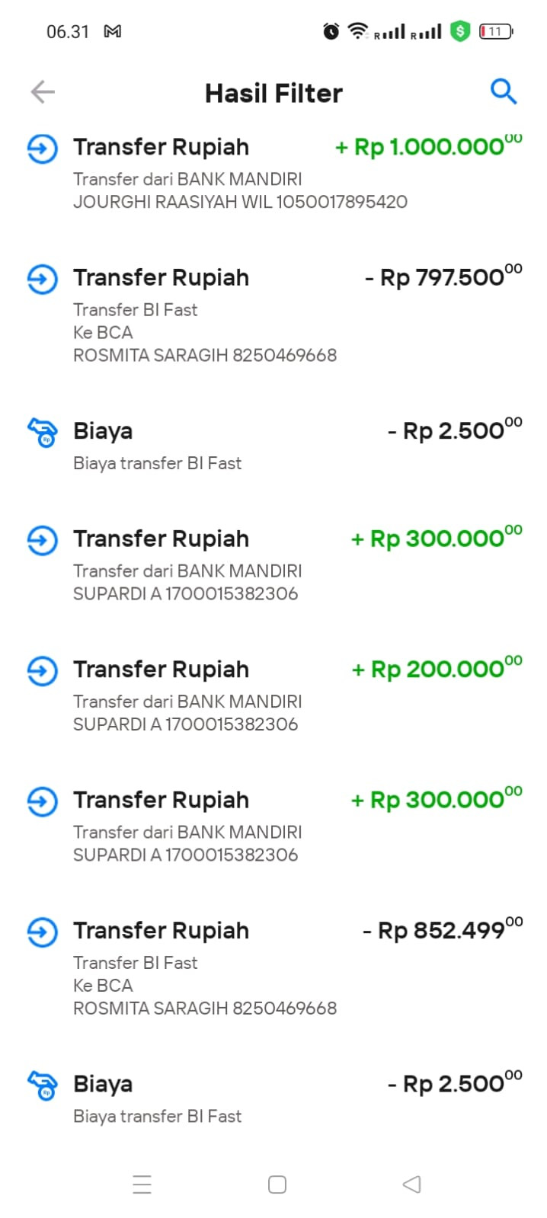Tap transfer icon beside Rp 200.000 entry
The width and height of the screenshot is (547, 1218).
click(43, 670)
